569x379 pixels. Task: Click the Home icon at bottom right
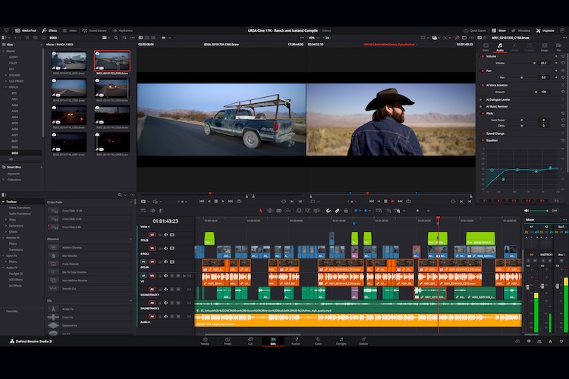[550, 341]
